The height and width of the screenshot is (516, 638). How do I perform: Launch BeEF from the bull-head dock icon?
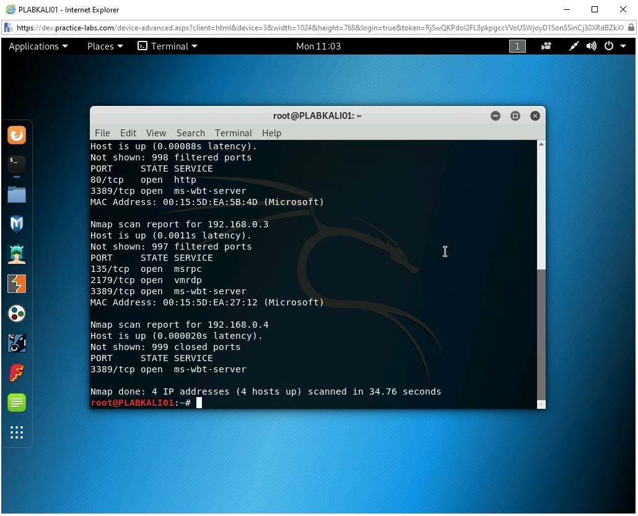(x=17, y=343)
